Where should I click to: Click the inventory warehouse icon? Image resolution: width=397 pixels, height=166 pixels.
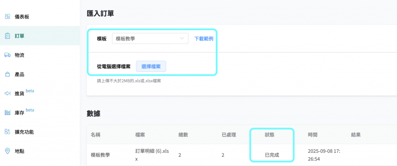[7, 112]
